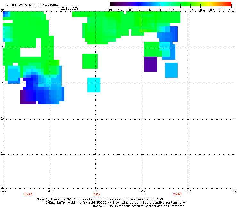The height and width of the screenshot is (208, 237).
Task: Click the latitude 24 axis label
Action: 3,119
